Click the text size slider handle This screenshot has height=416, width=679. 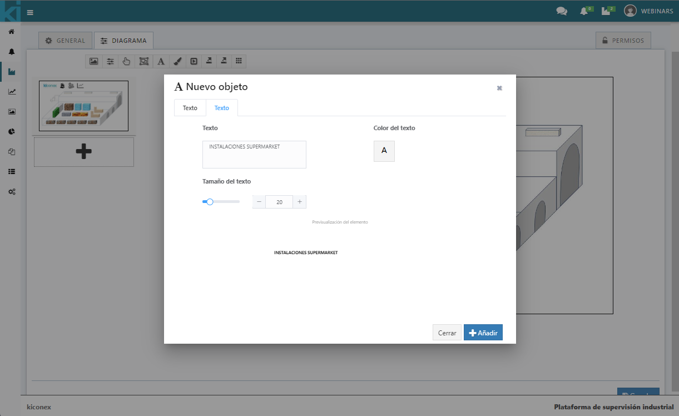pos(210,202)
